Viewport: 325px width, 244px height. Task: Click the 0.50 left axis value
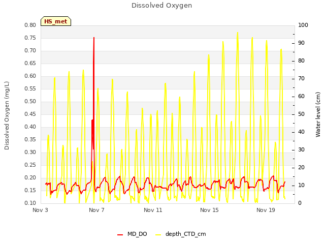click(x=30, y=102)
